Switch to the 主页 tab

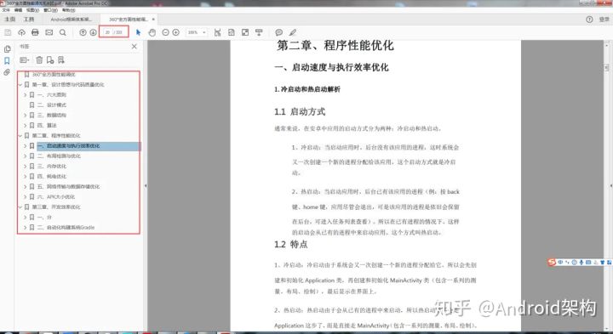9,19
